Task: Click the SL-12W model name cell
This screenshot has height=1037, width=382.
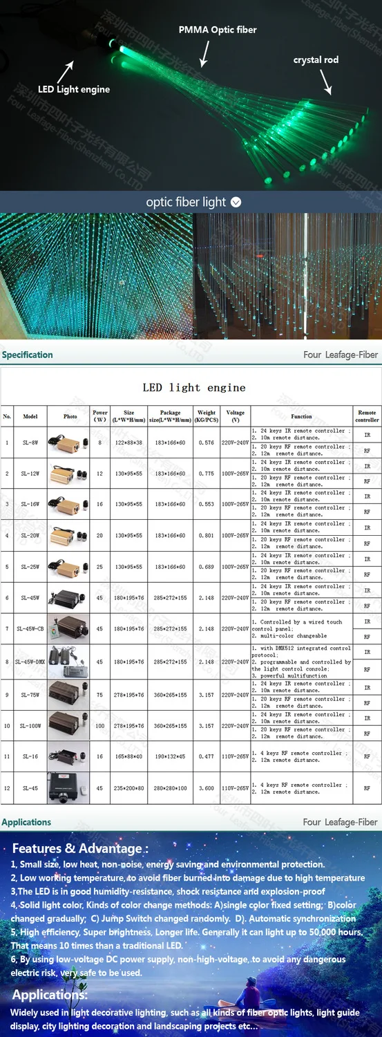Action: click(x=30, y=474)
